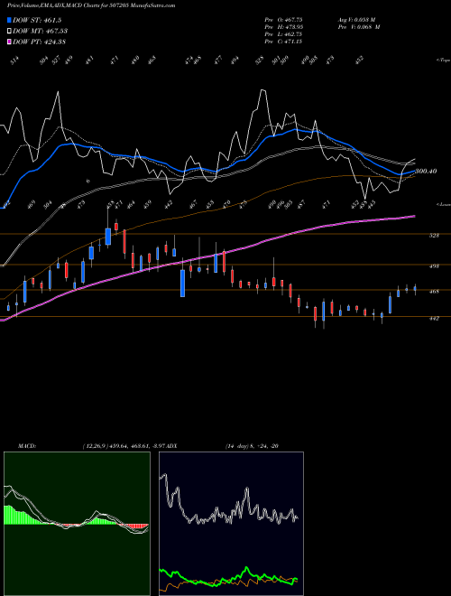Click the '<Tops' marker label
451x596 pixels.
[x=443, y=61]
